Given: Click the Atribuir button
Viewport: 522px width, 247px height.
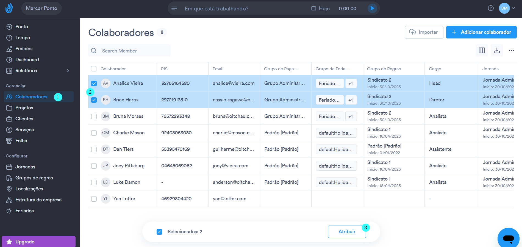Looking at the screenshot, I should coord(347,232).
